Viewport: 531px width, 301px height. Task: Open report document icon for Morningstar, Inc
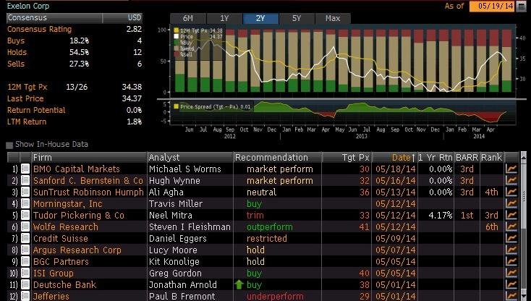(x=25, y=203)
